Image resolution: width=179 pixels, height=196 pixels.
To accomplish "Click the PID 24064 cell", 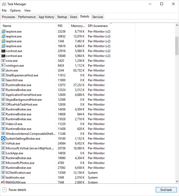I will coord(62,143).
